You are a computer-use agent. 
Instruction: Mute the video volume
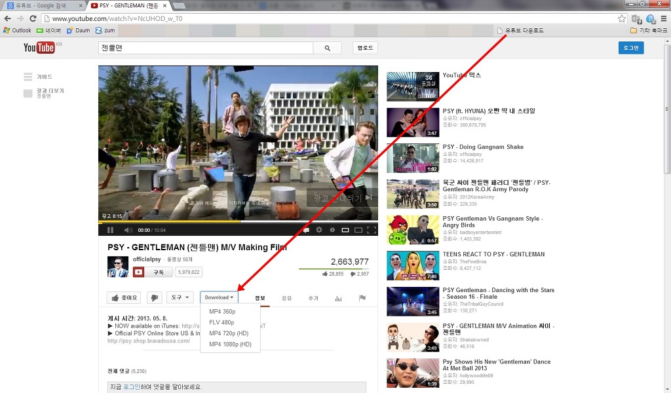pos(128,230)
